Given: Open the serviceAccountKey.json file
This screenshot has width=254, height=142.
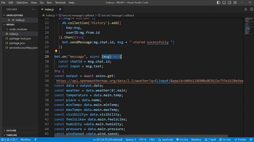Looking at the screenshot, I should coord(23,48).
